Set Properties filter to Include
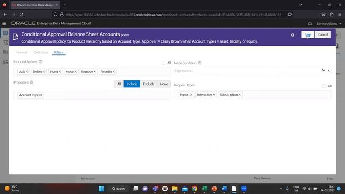 pyautogui.click(x=132, y=84)
